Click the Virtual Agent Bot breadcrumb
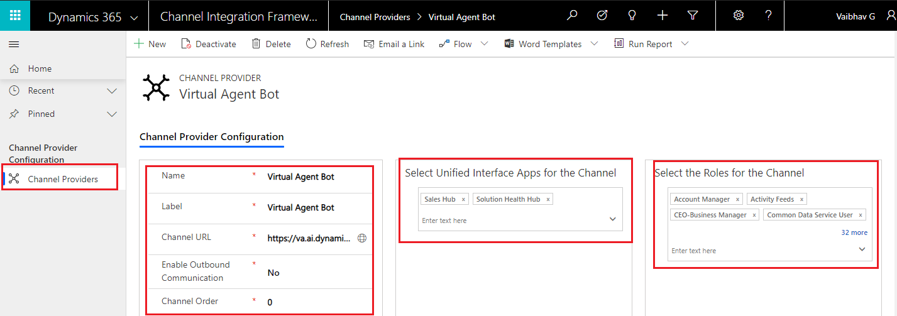Viewport: 897px width, 316px height. 462,17
